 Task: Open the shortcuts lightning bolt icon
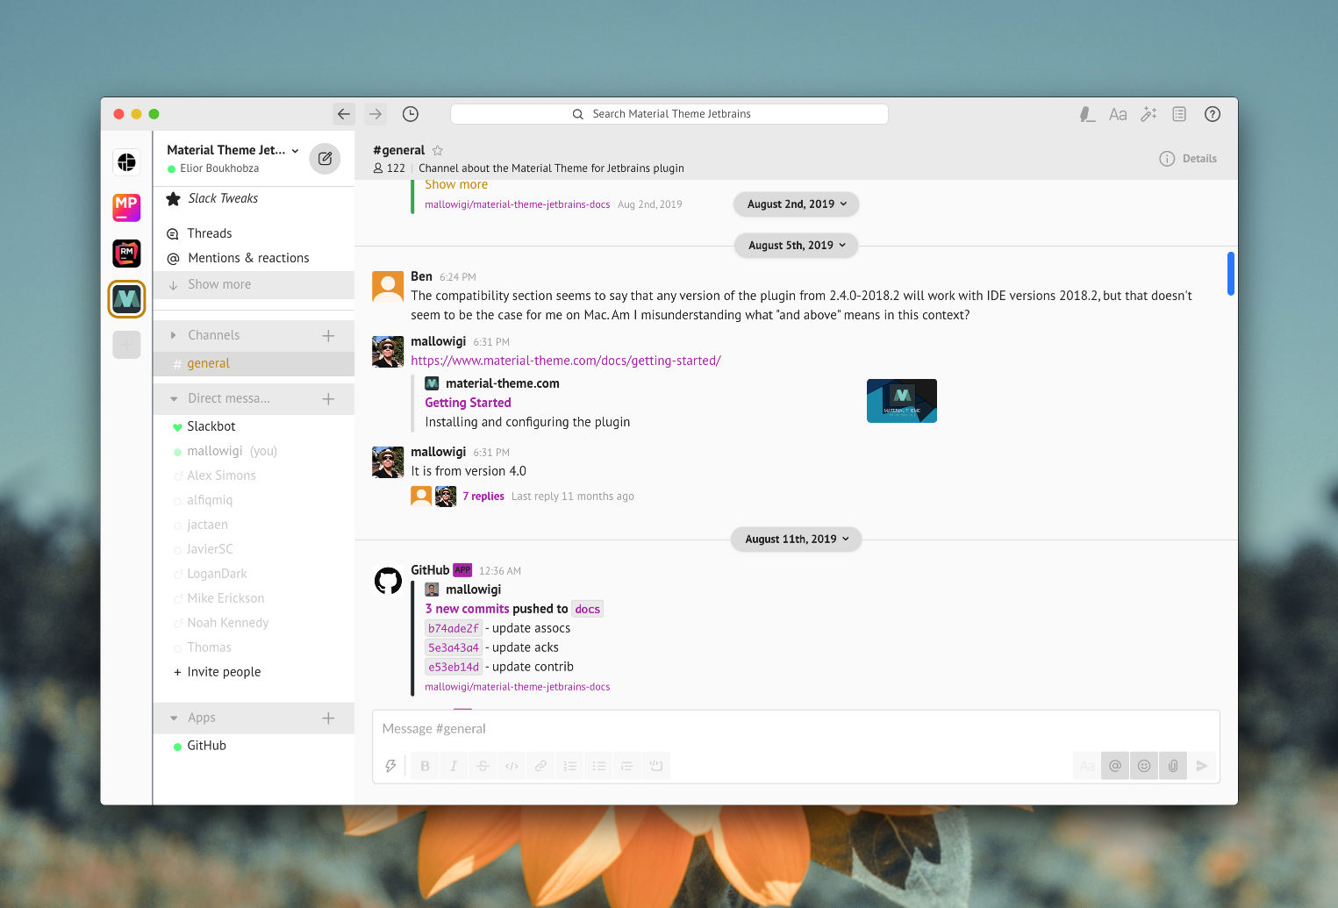(390, 766)
